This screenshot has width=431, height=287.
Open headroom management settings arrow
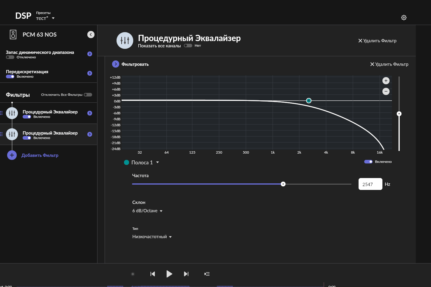click(x=90, y=54)
